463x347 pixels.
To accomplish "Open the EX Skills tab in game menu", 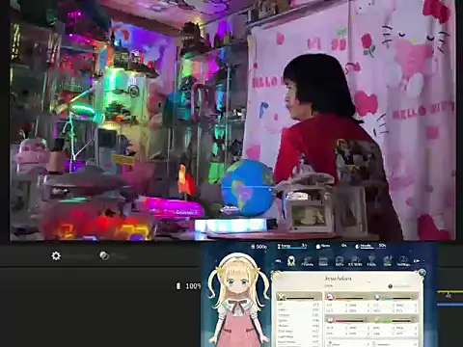I will [x=355, y=261].
